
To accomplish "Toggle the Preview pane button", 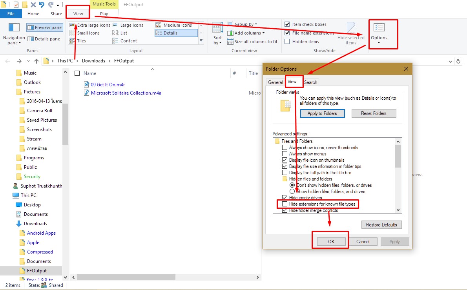I will tap(45, 27).
